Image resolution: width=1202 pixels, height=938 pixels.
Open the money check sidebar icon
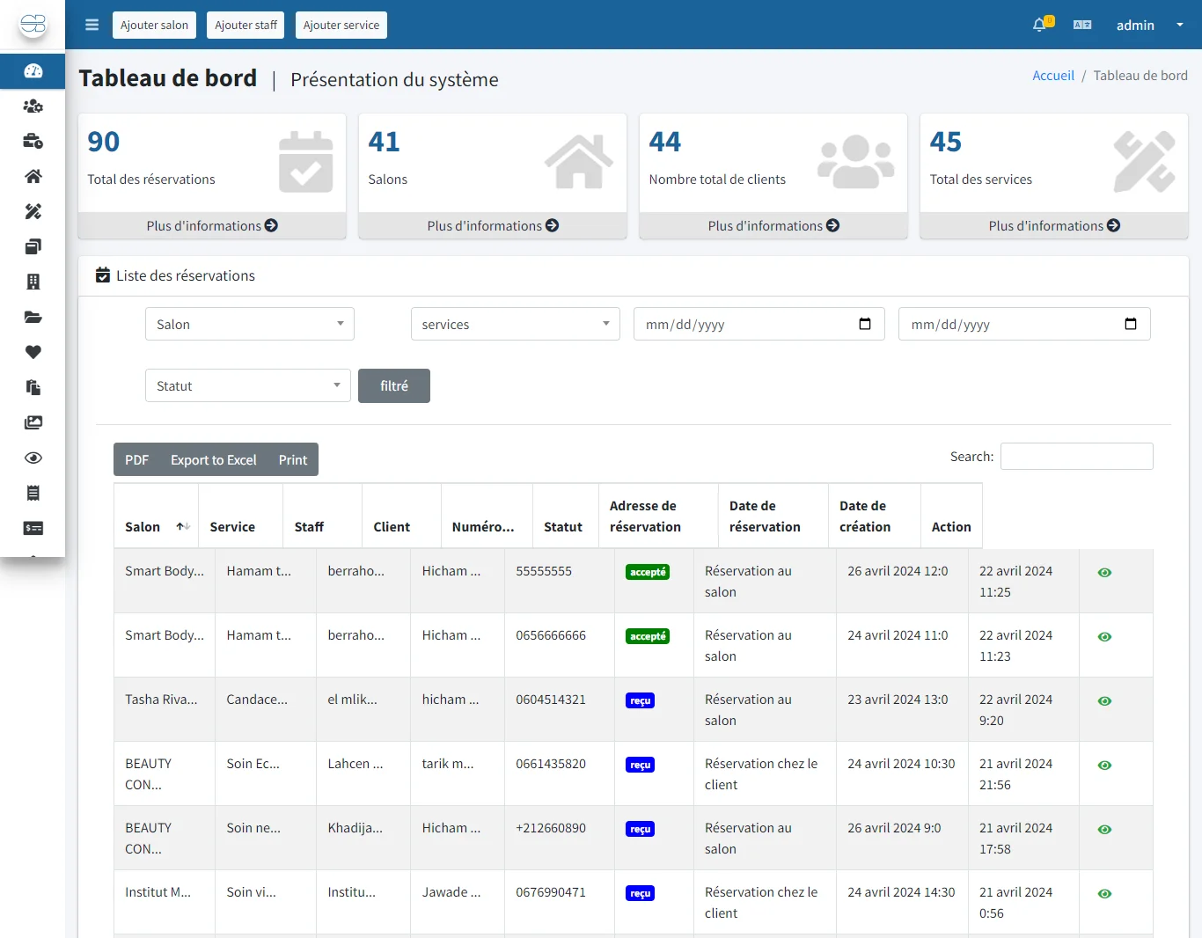tap(33, 529)
